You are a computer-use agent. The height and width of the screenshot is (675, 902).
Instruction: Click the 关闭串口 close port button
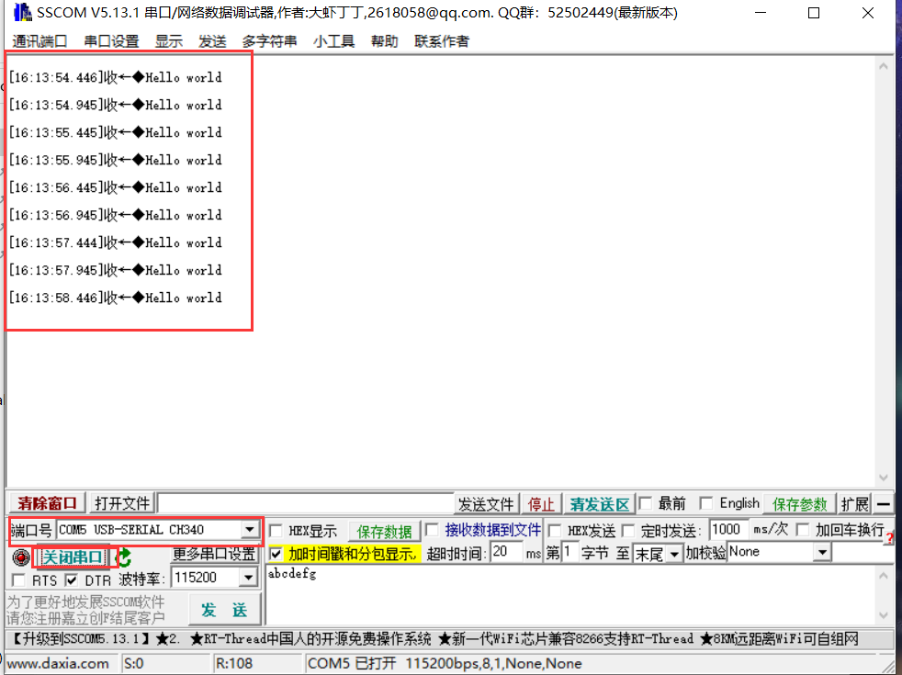69,557
